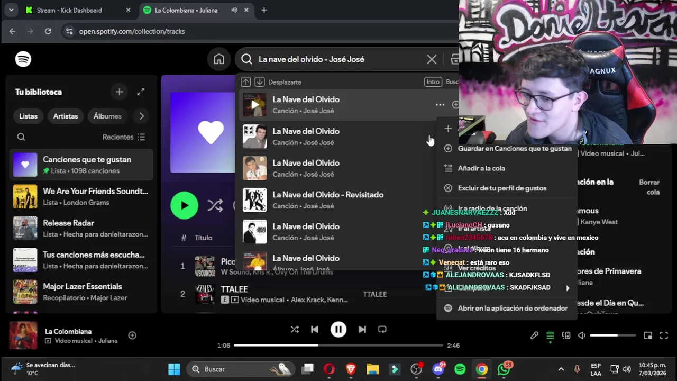
Task: Click Borrar cola in the queue panel
Action: (x=649, y=187)
